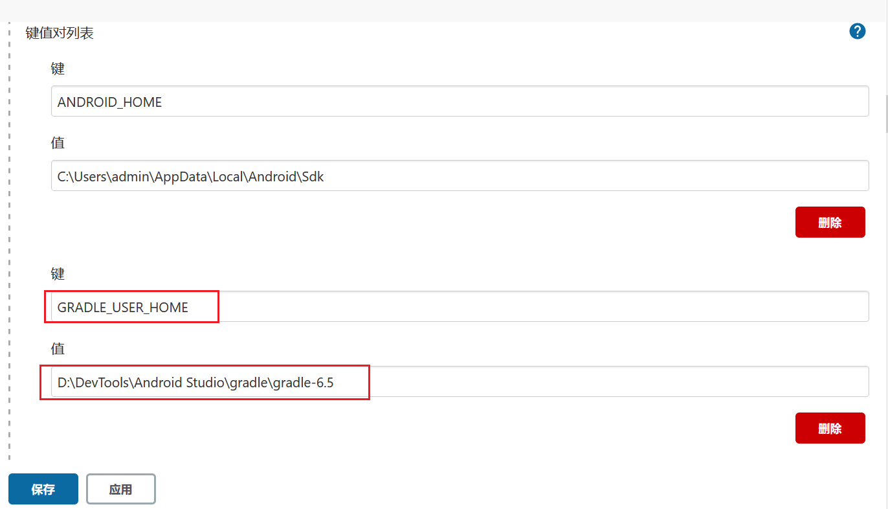This screenshot has height=509, width=888.
Task: Click the blue help icon top right
Action: click(857, 30)
